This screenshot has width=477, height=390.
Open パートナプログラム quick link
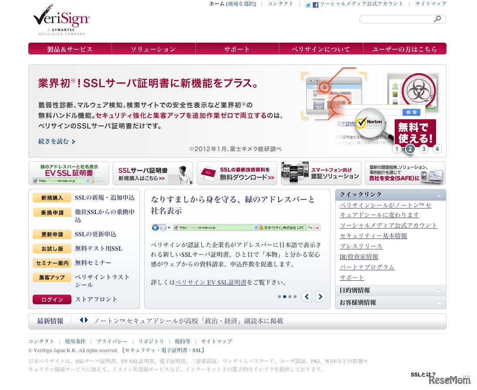click(x=367, y=267)
